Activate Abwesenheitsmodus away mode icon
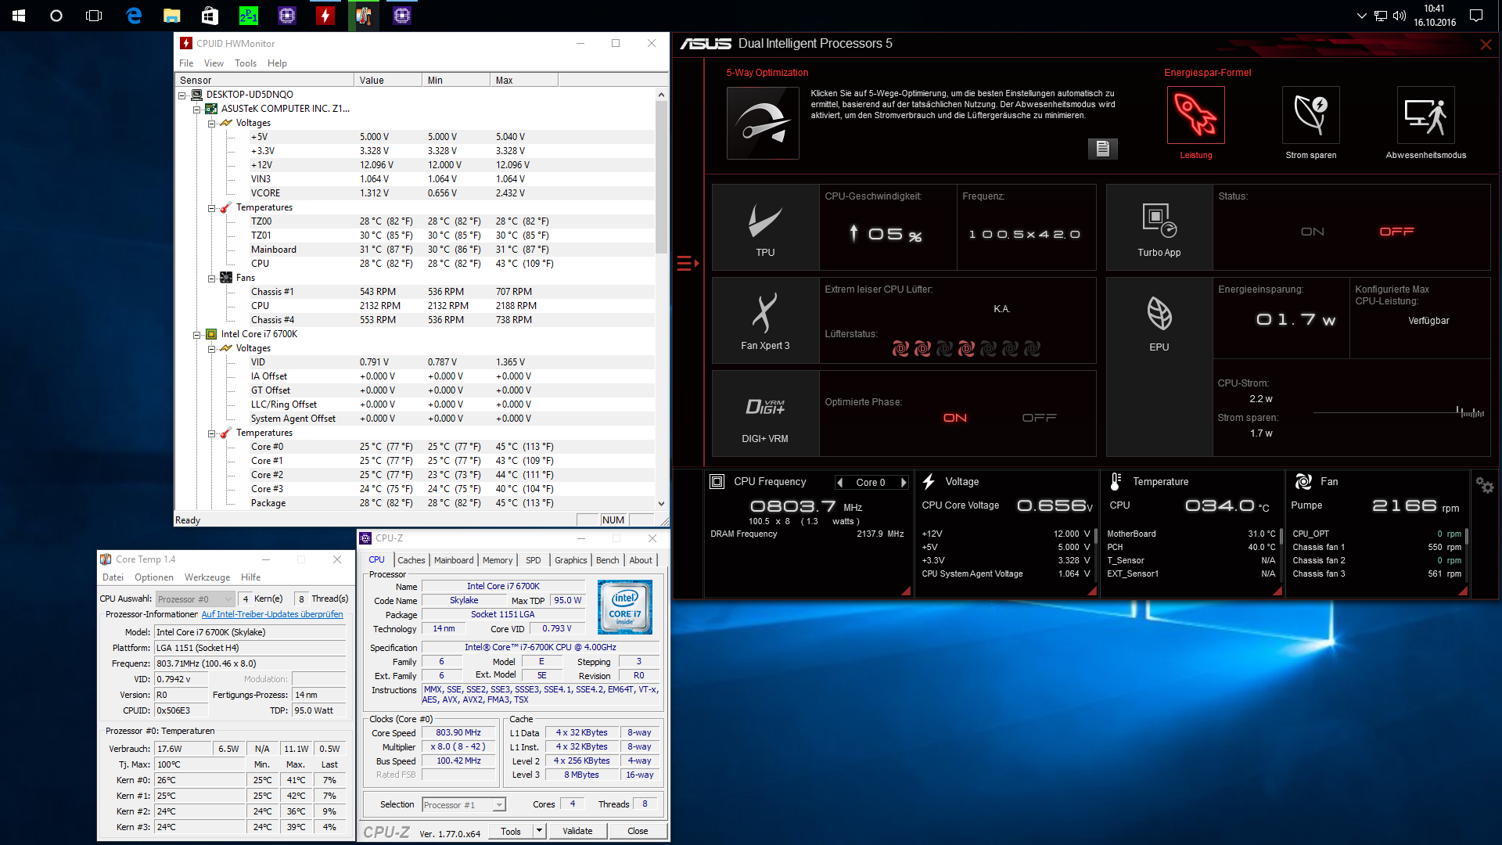 (1425, 116)
